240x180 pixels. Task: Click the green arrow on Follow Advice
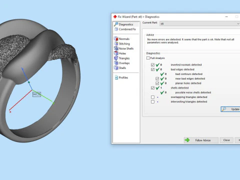187,140
